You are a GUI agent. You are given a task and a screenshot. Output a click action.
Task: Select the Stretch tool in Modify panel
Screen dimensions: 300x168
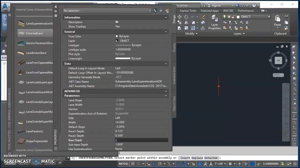180,28
